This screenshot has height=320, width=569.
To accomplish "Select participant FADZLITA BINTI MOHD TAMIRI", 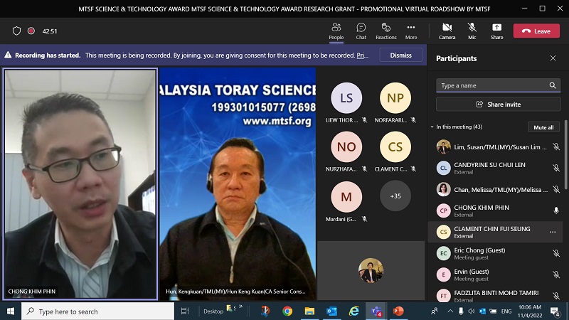I will pos(495,295).
